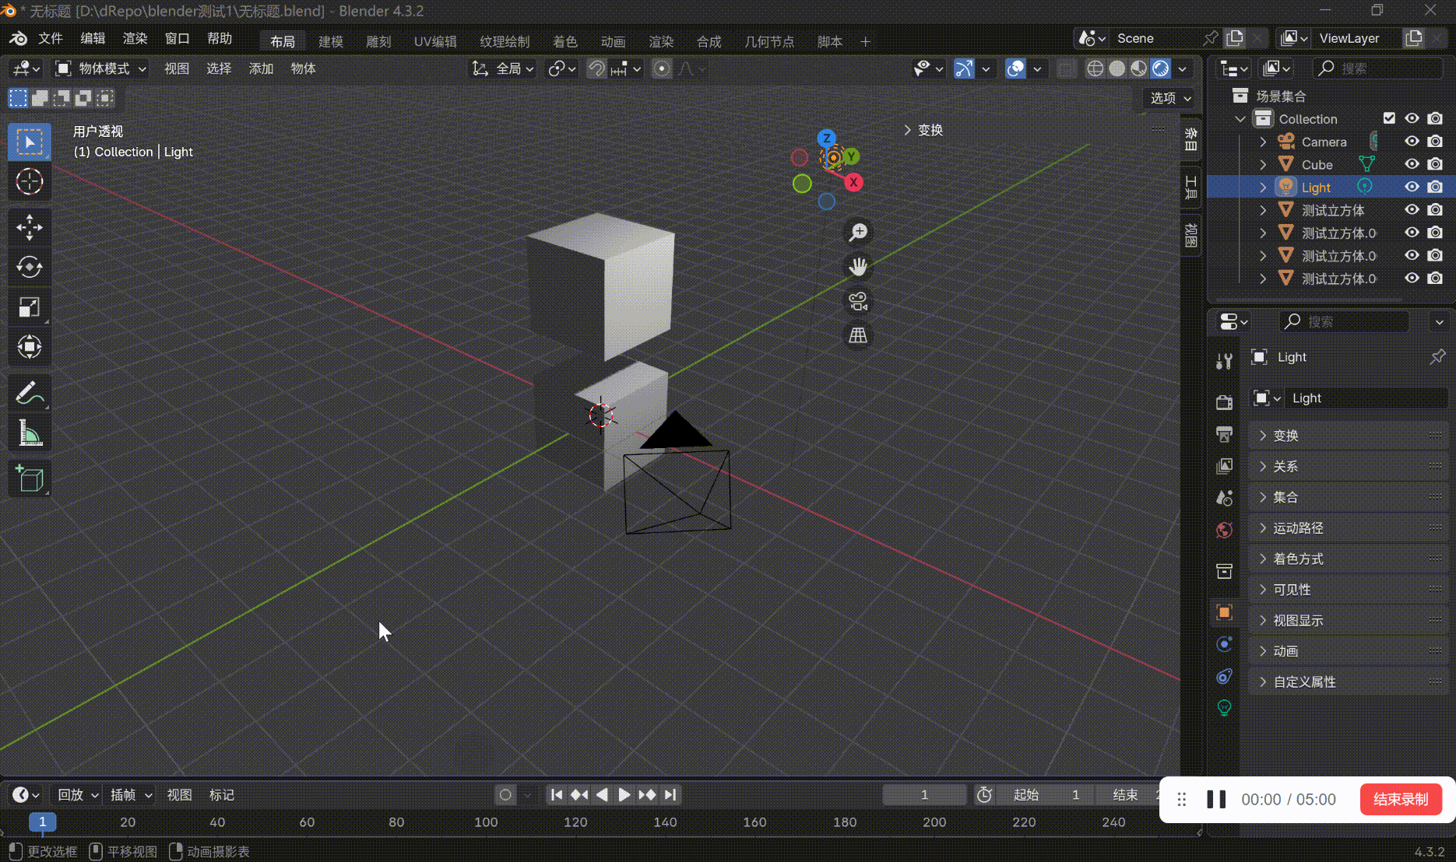The height and width of the screenshot is (862, 1456).
Task: Open the Output properties tab
Action: pos(1224,434)
